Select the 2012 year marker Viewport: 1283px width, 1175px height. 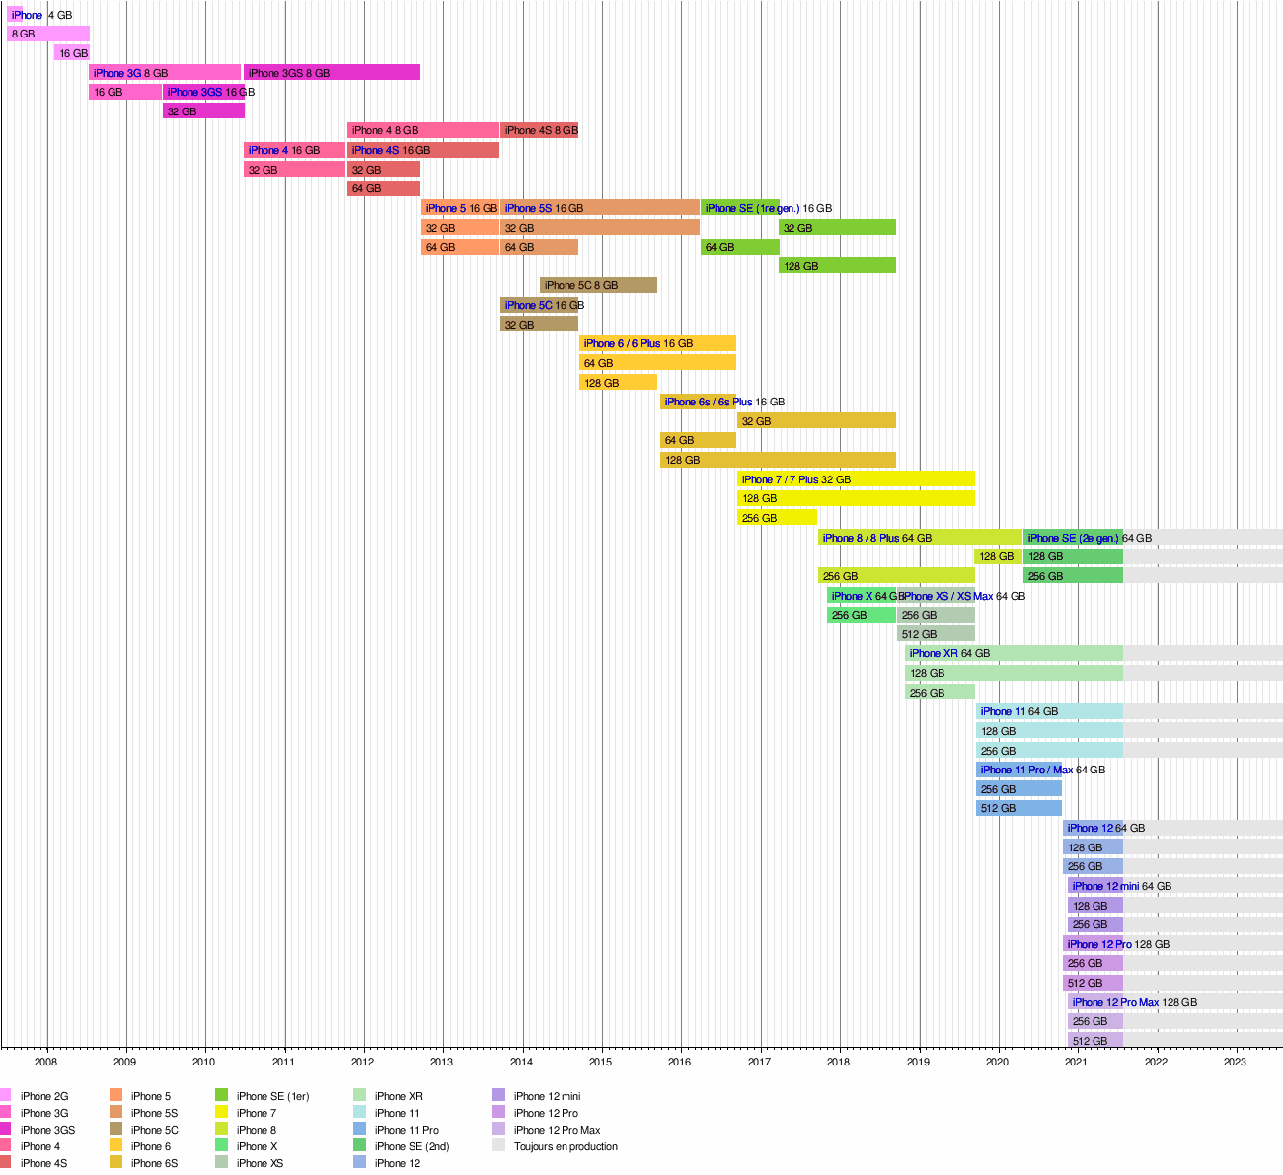pyautogui.click(x=362, y=1062)
